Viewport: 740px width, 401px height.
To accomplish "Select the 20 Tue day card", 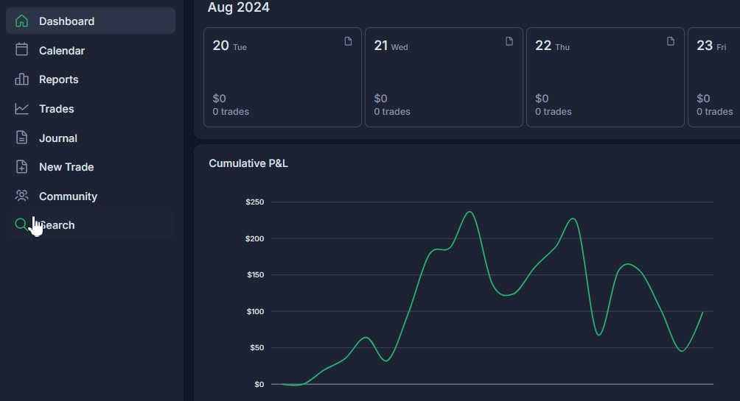I will [283, 77].
